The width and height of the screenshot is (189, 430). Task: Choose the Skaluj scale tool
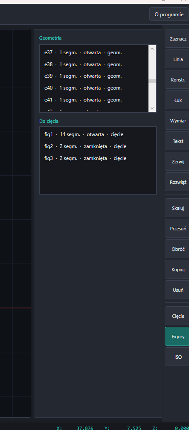[177, 208]
